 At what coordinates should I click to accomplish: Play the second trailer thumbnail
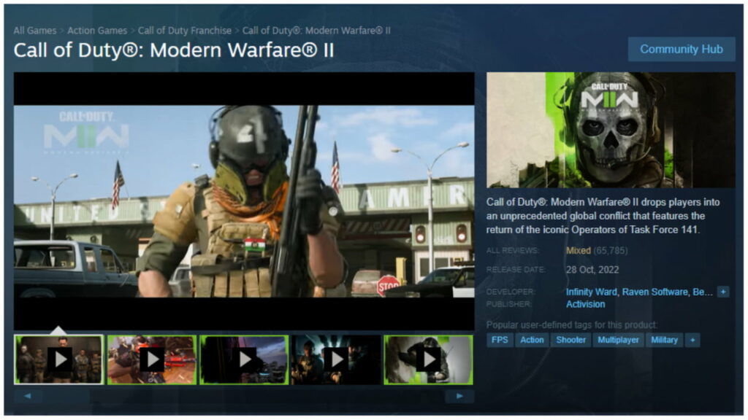coord(150,357)
